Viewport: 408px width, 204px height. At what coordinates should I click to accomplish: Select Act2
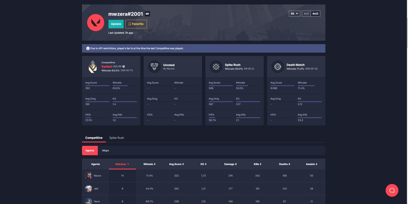[315, 14]
